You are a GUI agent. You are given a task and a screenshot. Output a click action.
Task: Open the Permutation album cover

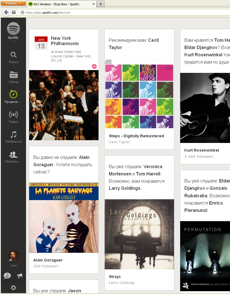pos(205,256)
